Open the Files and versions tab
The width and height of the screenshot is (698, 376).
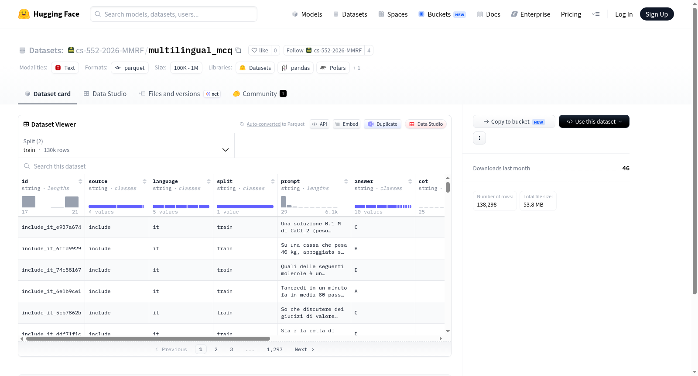click(180, 93)
